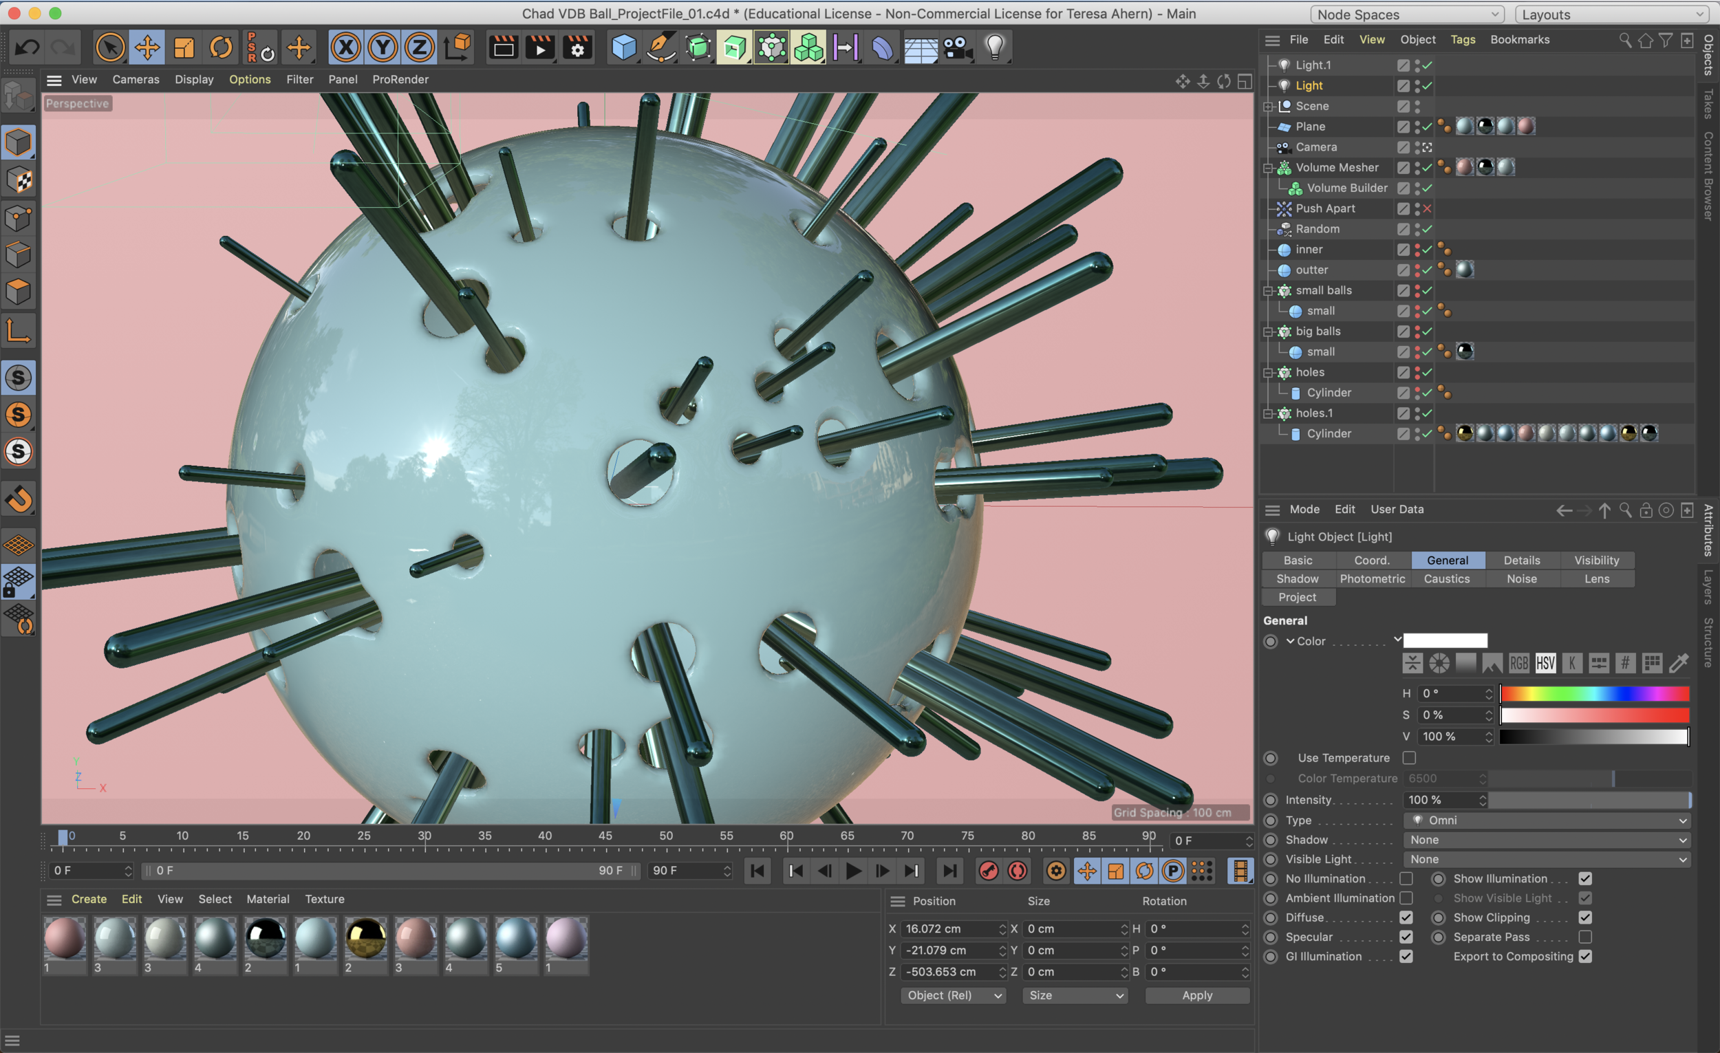
Task: Open the Edit Render Settings icon
Action: pos(577,48)
